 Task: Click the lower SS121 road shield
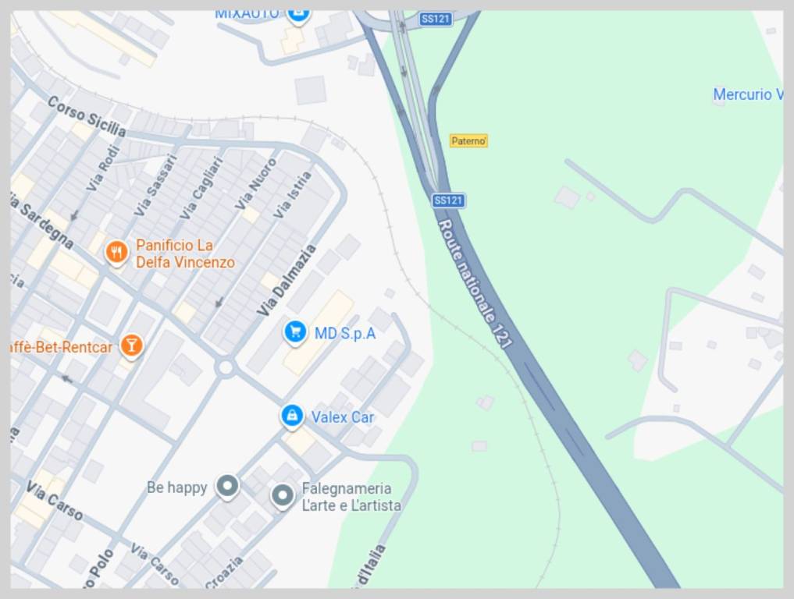(x=449, y=200)
